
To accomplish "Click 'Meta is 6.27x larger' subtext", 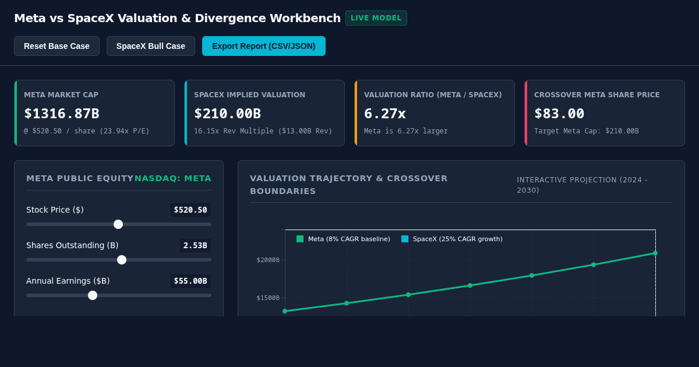I will tap(406, 131).
